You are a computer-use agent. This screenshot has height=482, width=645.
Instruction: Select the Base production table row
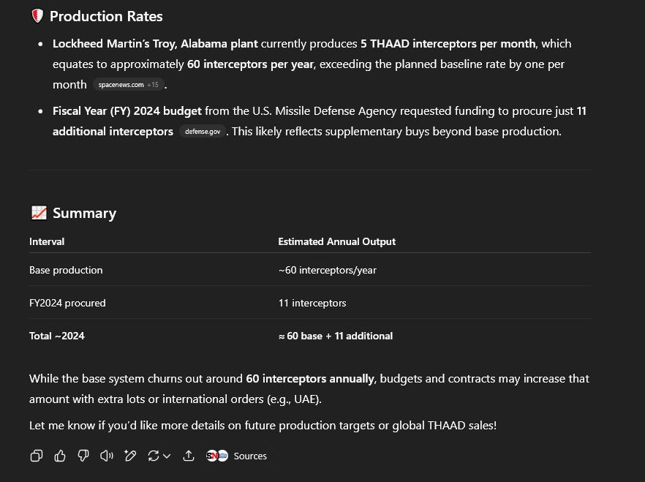(310, 270)
